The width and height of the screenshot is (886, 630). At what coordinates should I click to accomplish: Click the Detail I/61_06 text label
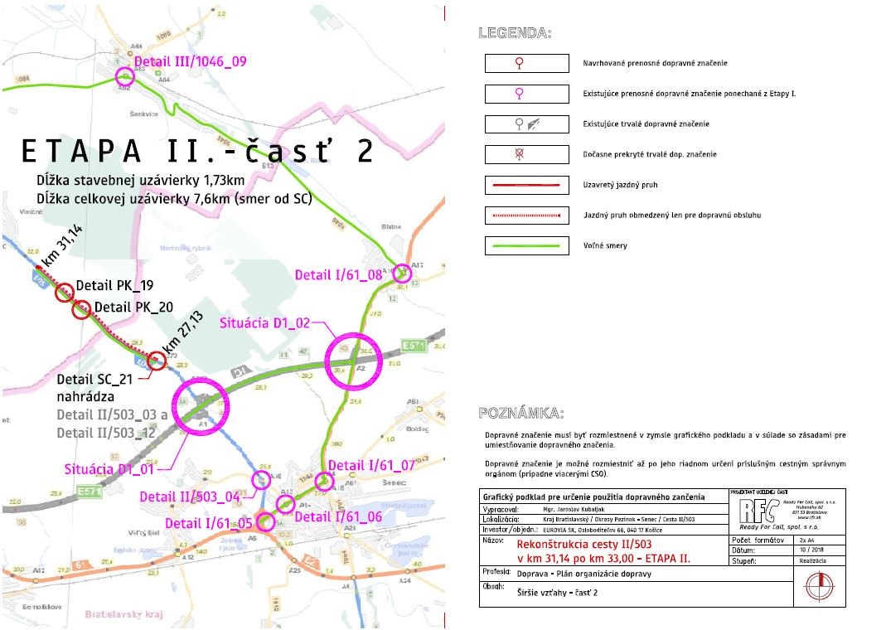[x=337, y=516]
